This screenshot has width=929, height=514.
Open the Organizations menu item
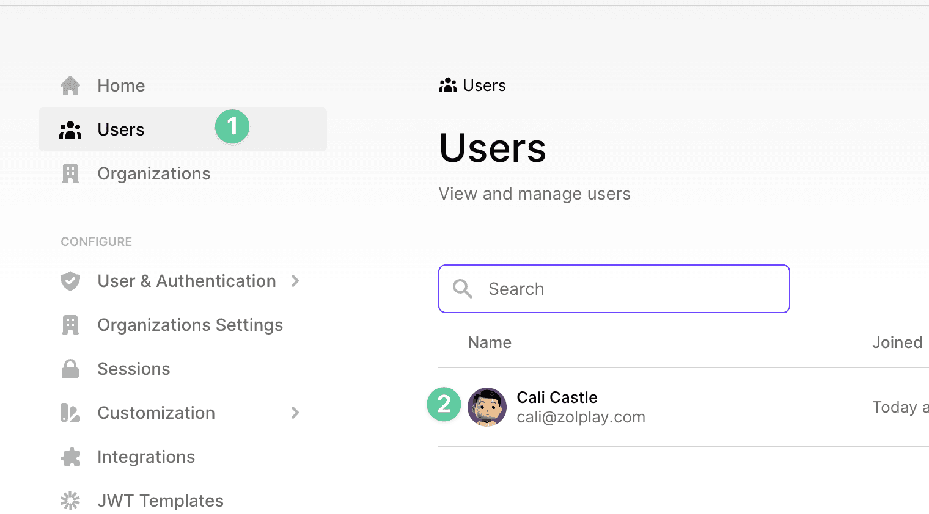click(153, 174)
